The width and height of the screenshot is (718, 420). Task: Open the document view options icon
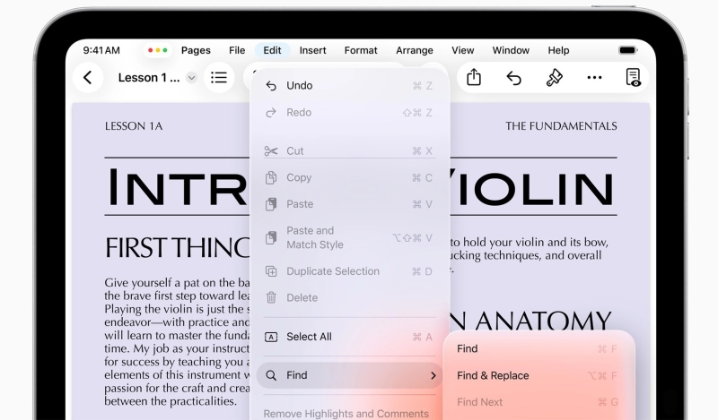pos(634,78)
